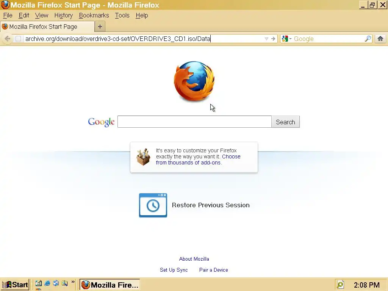Click the Show Desktop quick launch icon
The width and height of the screenshot is (388, 291).
[38, 284]
